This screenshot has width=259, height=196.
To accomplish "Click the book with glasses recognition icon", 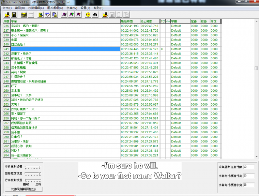I will point(24,15).
